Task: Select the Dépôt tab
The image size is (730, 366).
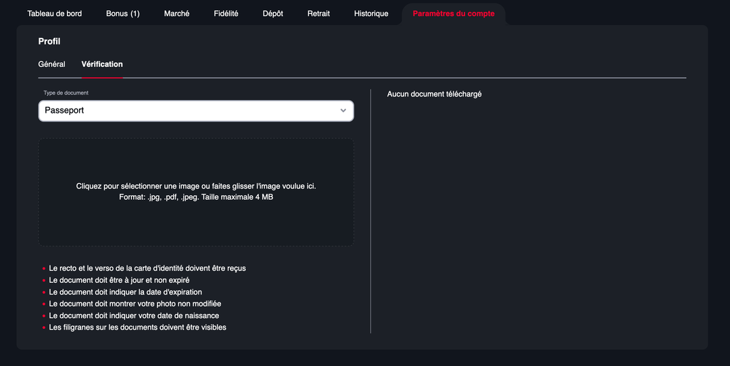Action: click(x=272, y=14)
